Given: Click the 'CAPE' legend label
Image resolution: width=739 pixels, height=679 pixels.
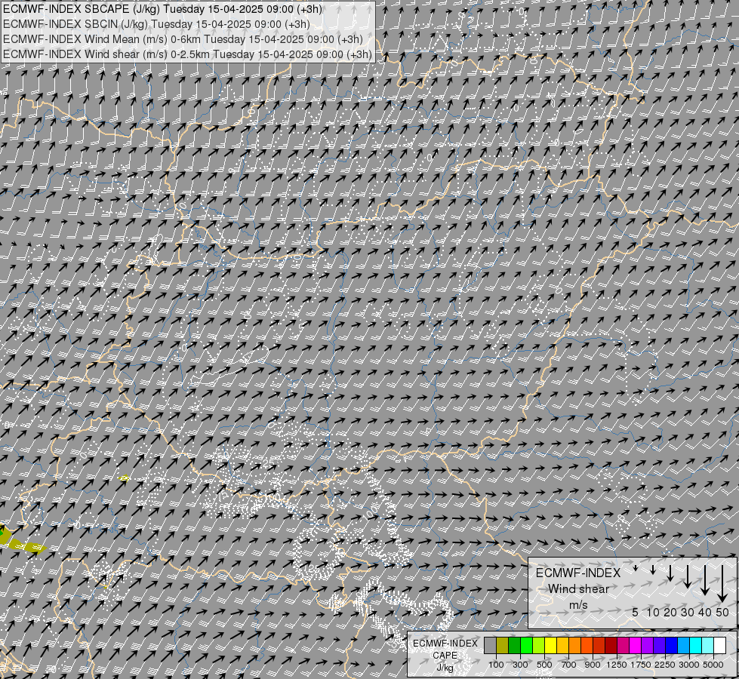Looking at the screenshot, I should point(445,656).
